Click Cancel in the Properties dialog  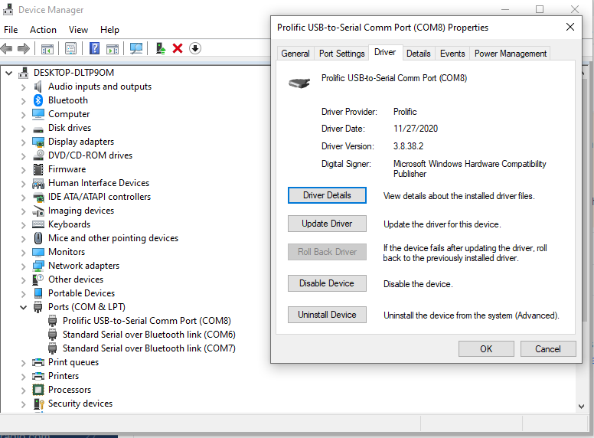point(548,349)
